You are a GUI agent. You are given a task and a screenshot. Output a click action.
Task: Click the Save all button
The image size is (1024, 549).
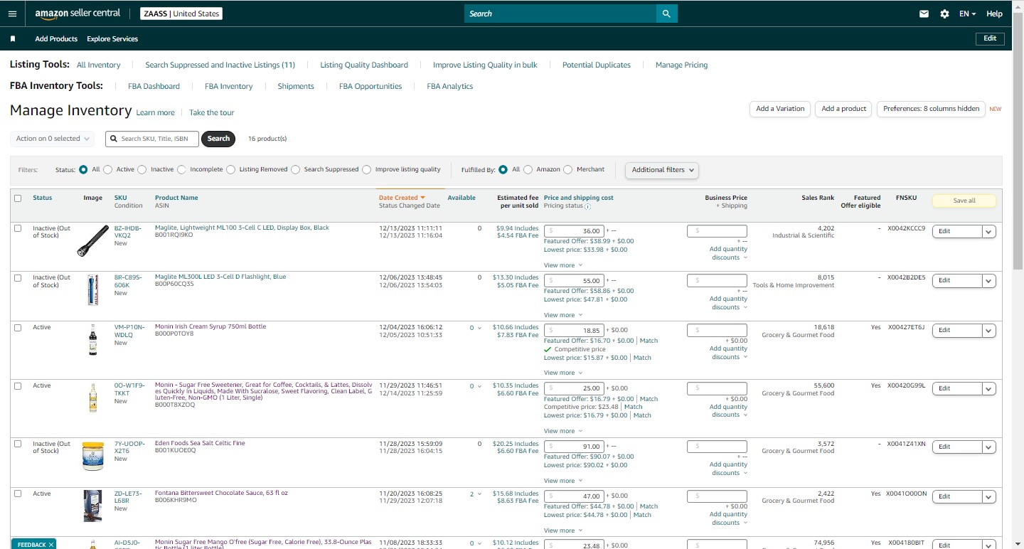pyautogui.click(x=964, y=201)
